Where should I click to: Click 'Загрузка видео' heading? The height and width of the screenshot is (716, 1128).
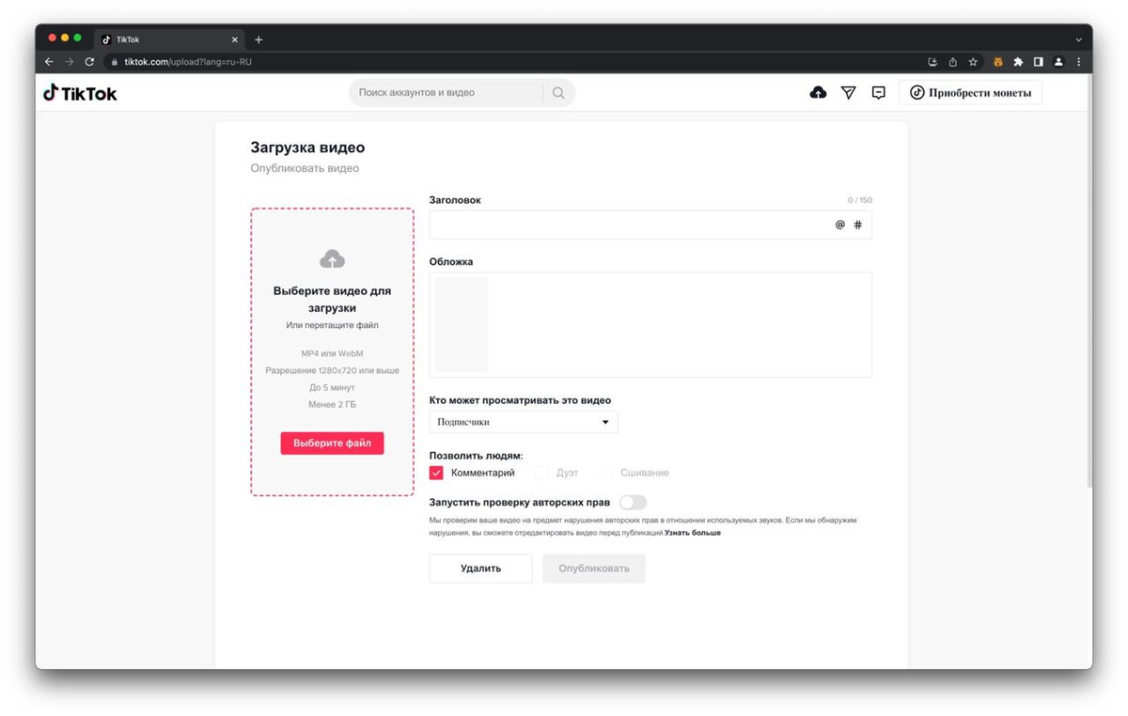[x=307, y=148]
